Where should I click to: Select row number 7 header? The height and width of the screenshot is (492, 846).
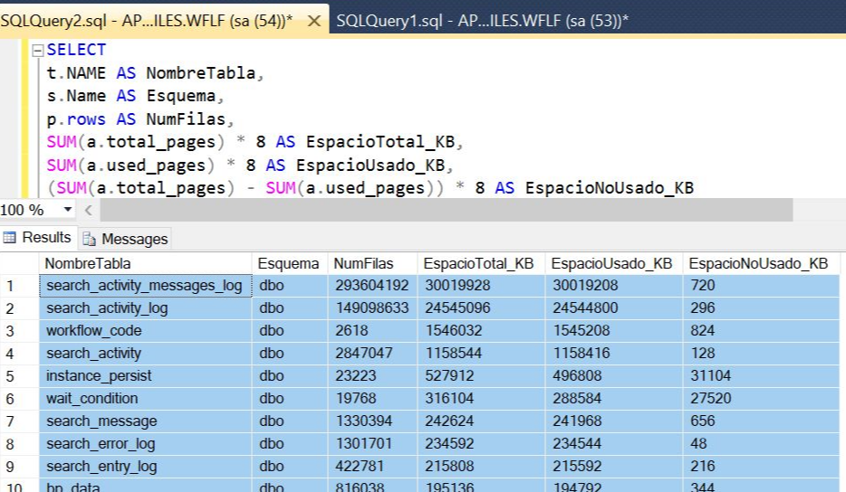(x=19, y=421)
